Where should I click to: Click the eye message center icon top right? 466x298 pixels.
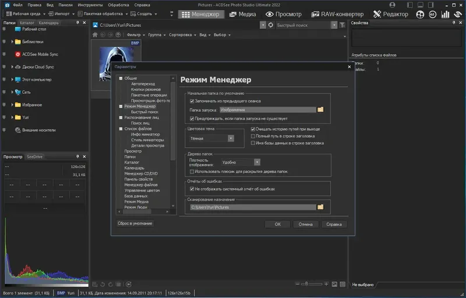[458, 14]
